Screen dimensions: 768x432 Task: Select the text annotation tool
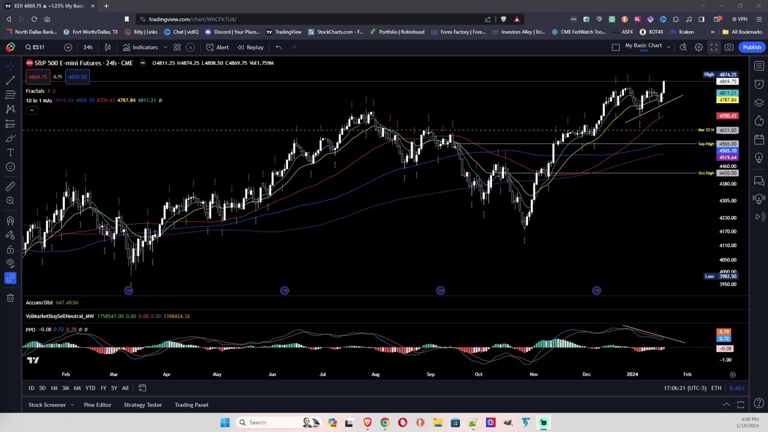click(x=10, y=152)
